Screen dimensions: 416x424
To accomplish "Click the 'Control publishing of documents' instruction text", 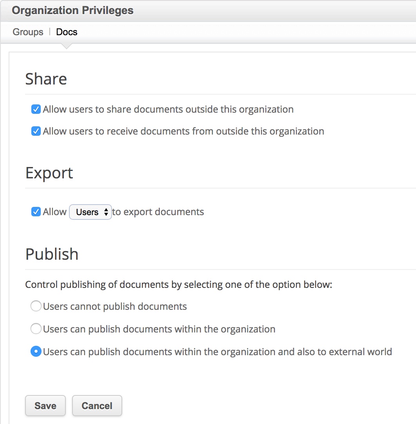I will (178, 284).
